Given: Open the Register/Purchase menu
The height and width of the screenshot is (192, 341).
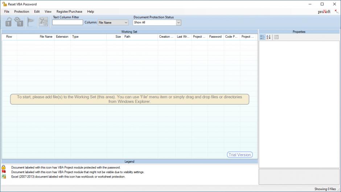Looking at the screenshot, I should tap(69, 12).
